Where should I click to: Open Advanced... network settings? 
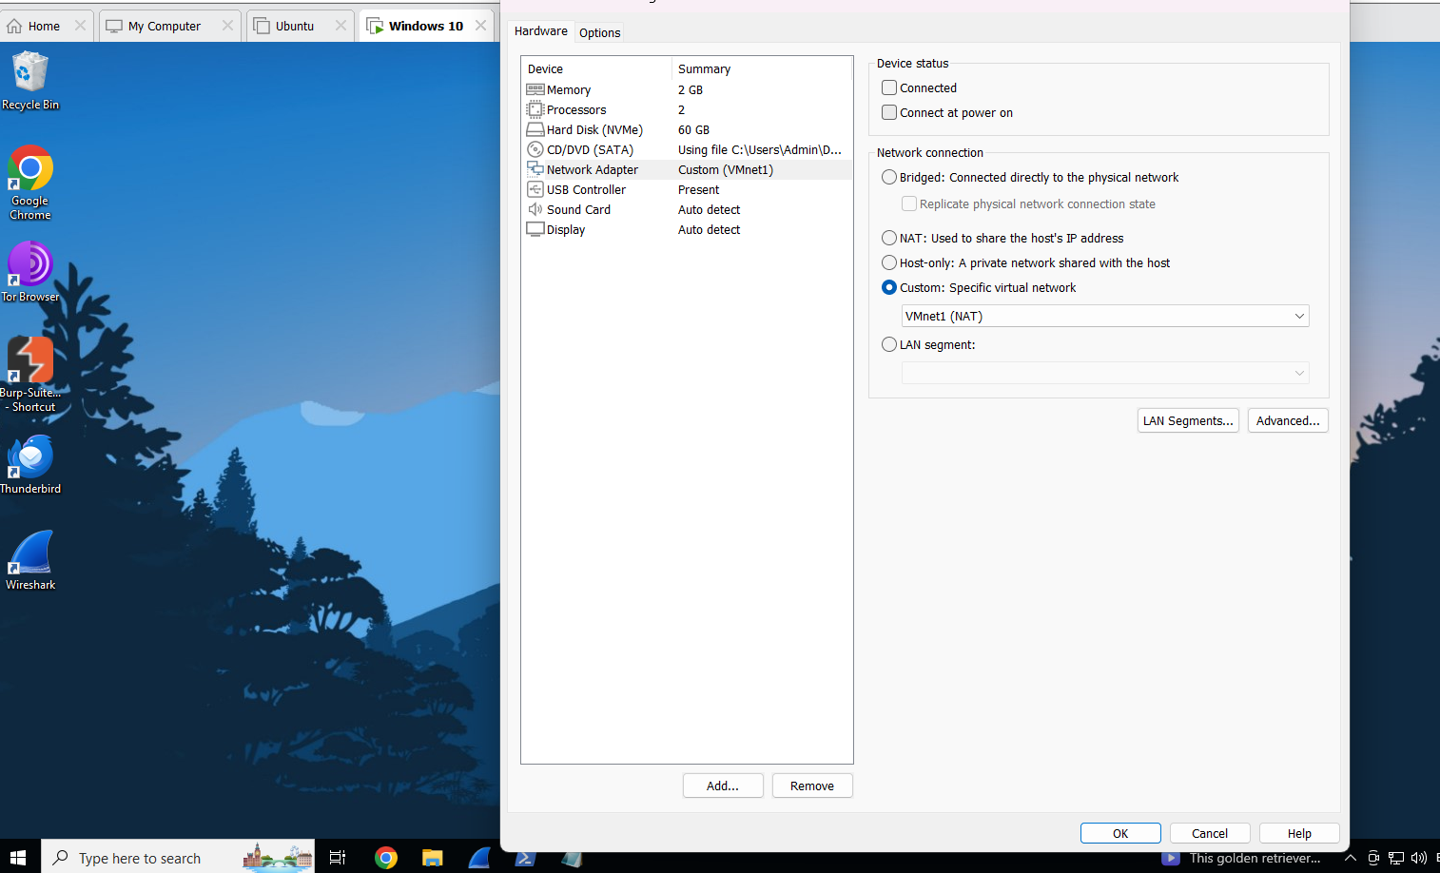[x=1288, y=420]
